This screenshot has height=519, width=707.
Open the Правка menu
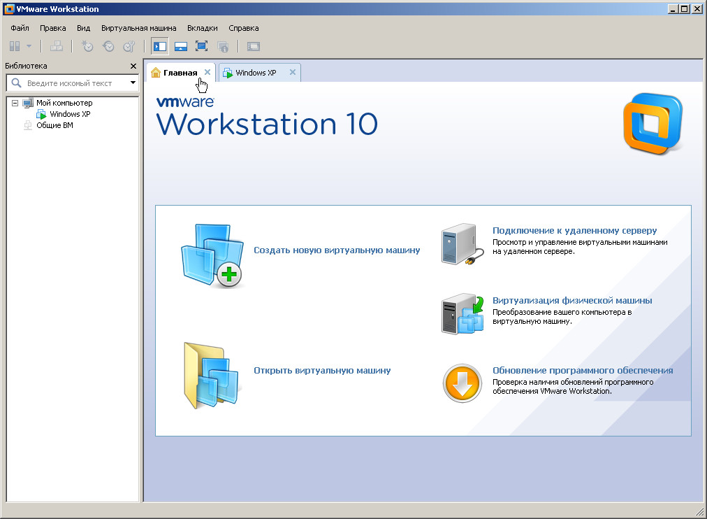coord(53,28)
